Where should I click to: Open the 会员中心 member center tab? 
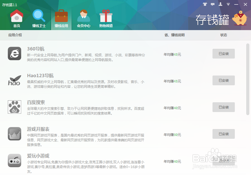(x=84, y=19)
